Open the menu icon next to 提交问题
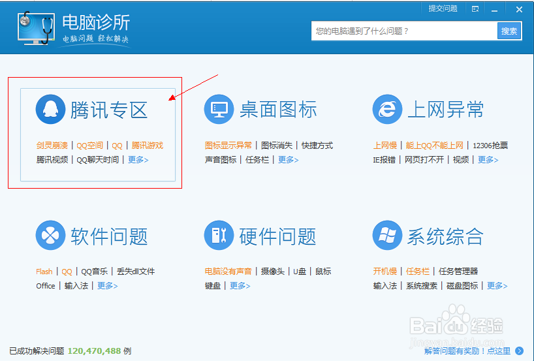 (475, 9)
